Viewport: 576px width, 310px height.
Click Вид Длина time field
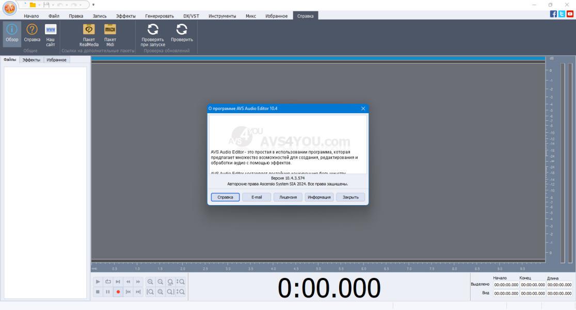pyautogui.click(x=559, y=293)
